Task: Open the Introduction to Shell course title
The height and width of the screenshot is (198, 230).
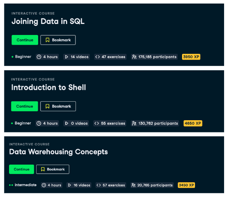Action: coord(48,87)
